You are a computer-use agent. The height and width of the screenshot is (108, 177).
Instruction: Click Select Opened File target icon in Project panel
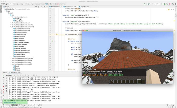point(36,7)
